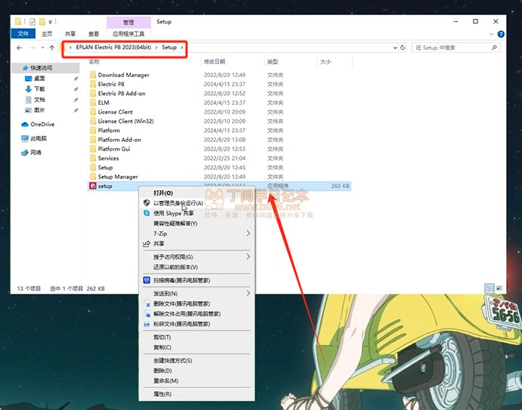Choose 粉碎文件(腾讯电脑管家) menu entry
Viewport: 522px width, 410px height.
click(196, 324)
